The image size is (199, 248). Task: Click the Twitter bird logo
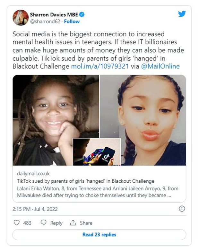click(x=182, y=14)
